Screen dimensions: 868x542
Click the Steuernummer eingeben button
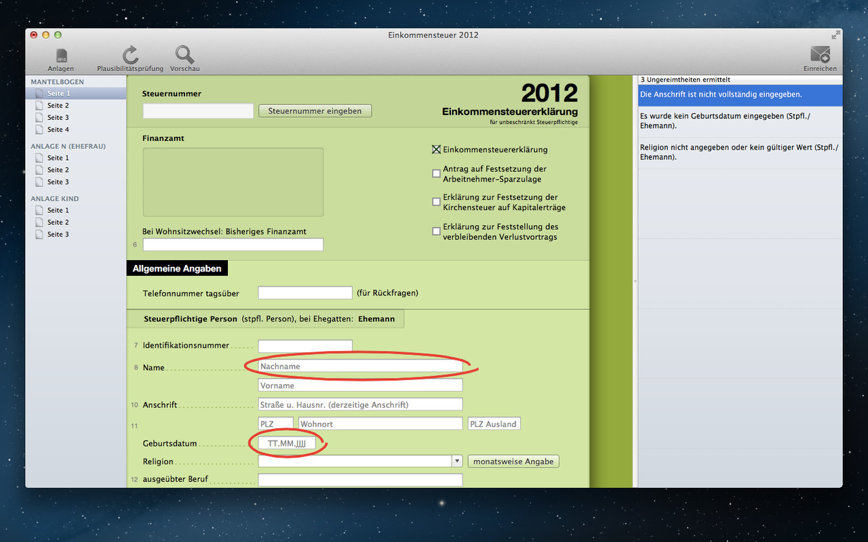[x=315, y=110]
